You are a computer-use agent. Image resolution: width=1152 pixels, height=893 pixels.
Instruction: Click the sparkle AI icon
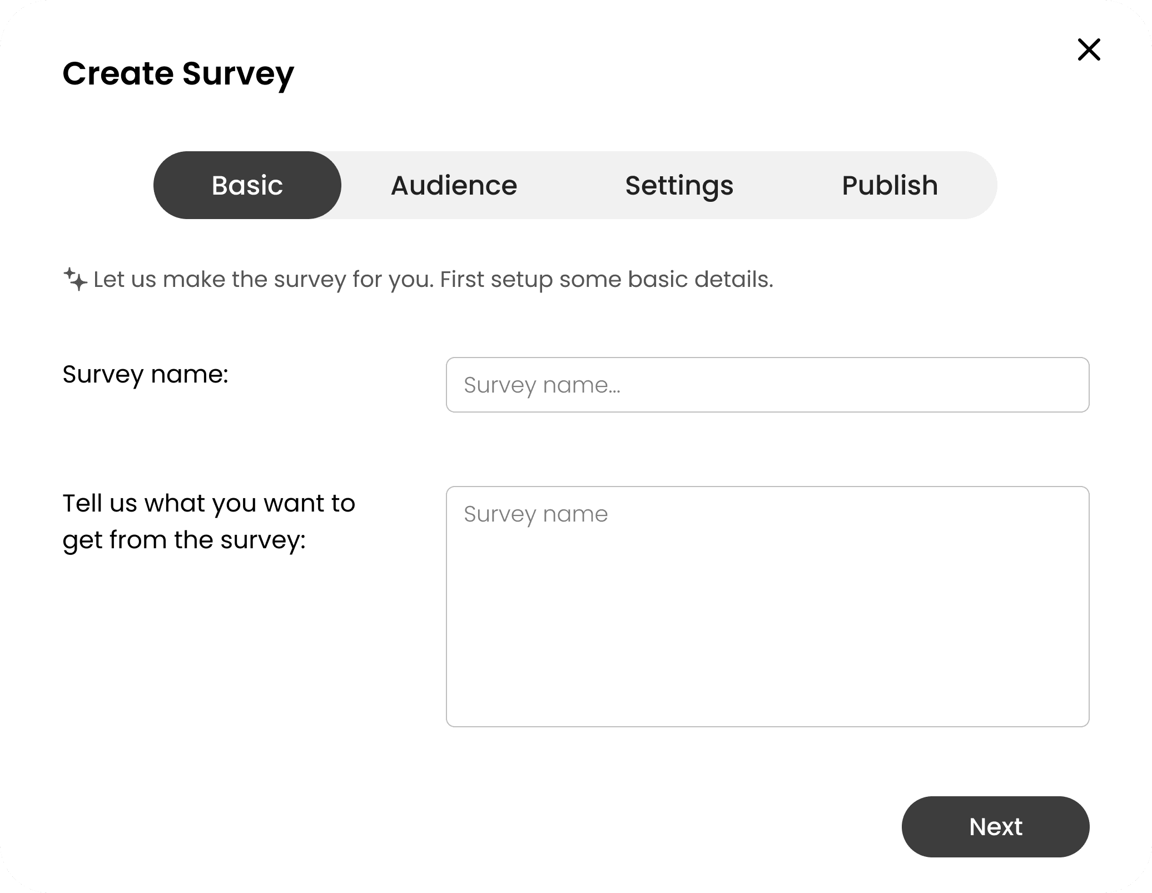[75, 279]
